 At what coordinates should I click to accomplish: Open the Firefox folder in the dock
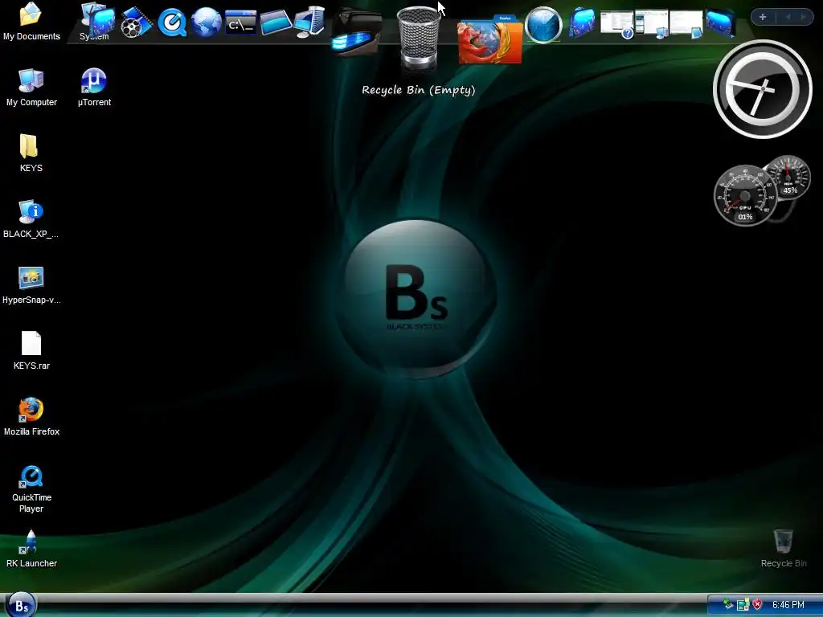pyautogui.click(x=489, y=40)
